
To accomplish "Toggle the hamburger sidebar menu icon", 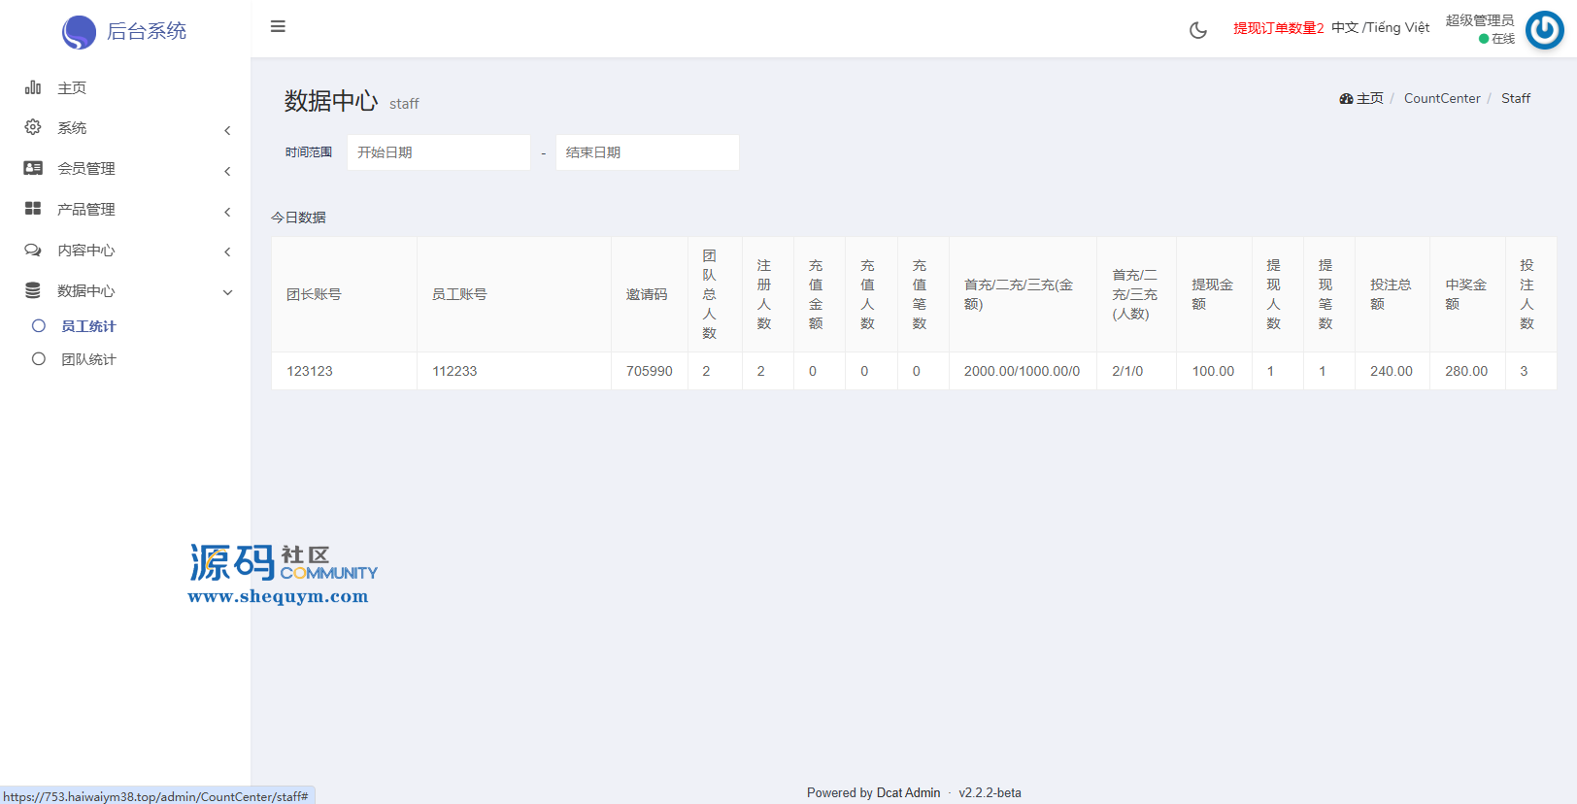I will [278, 26].
